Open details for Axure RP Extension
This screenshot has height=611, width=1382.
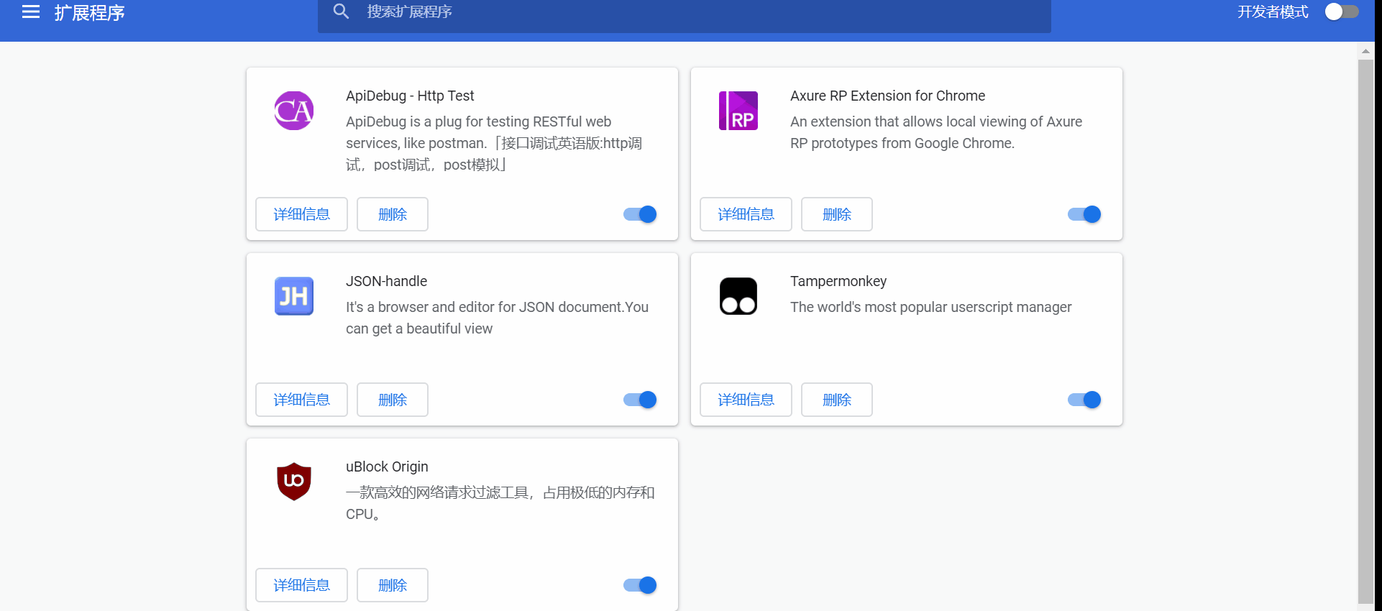[746, 214]
